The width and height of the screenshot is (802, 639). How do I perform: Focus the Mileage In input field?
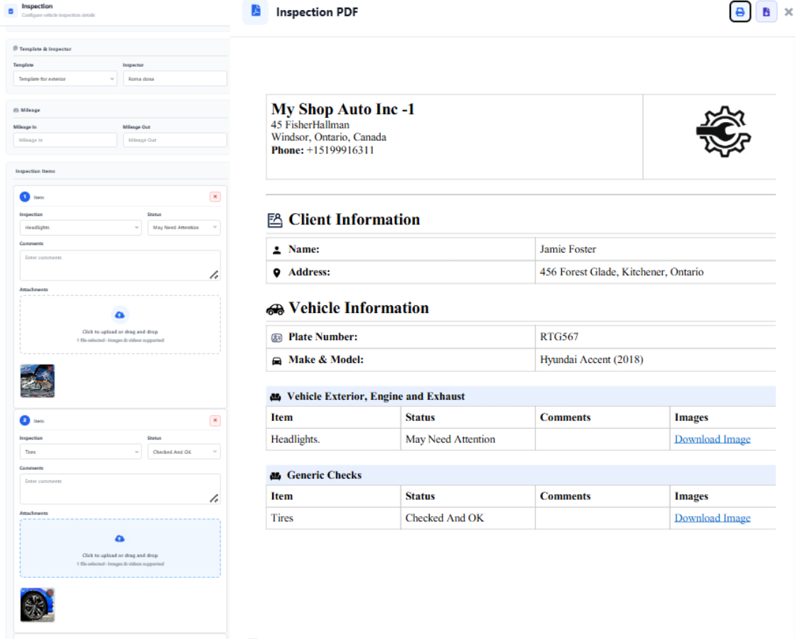tap(65, 141)
